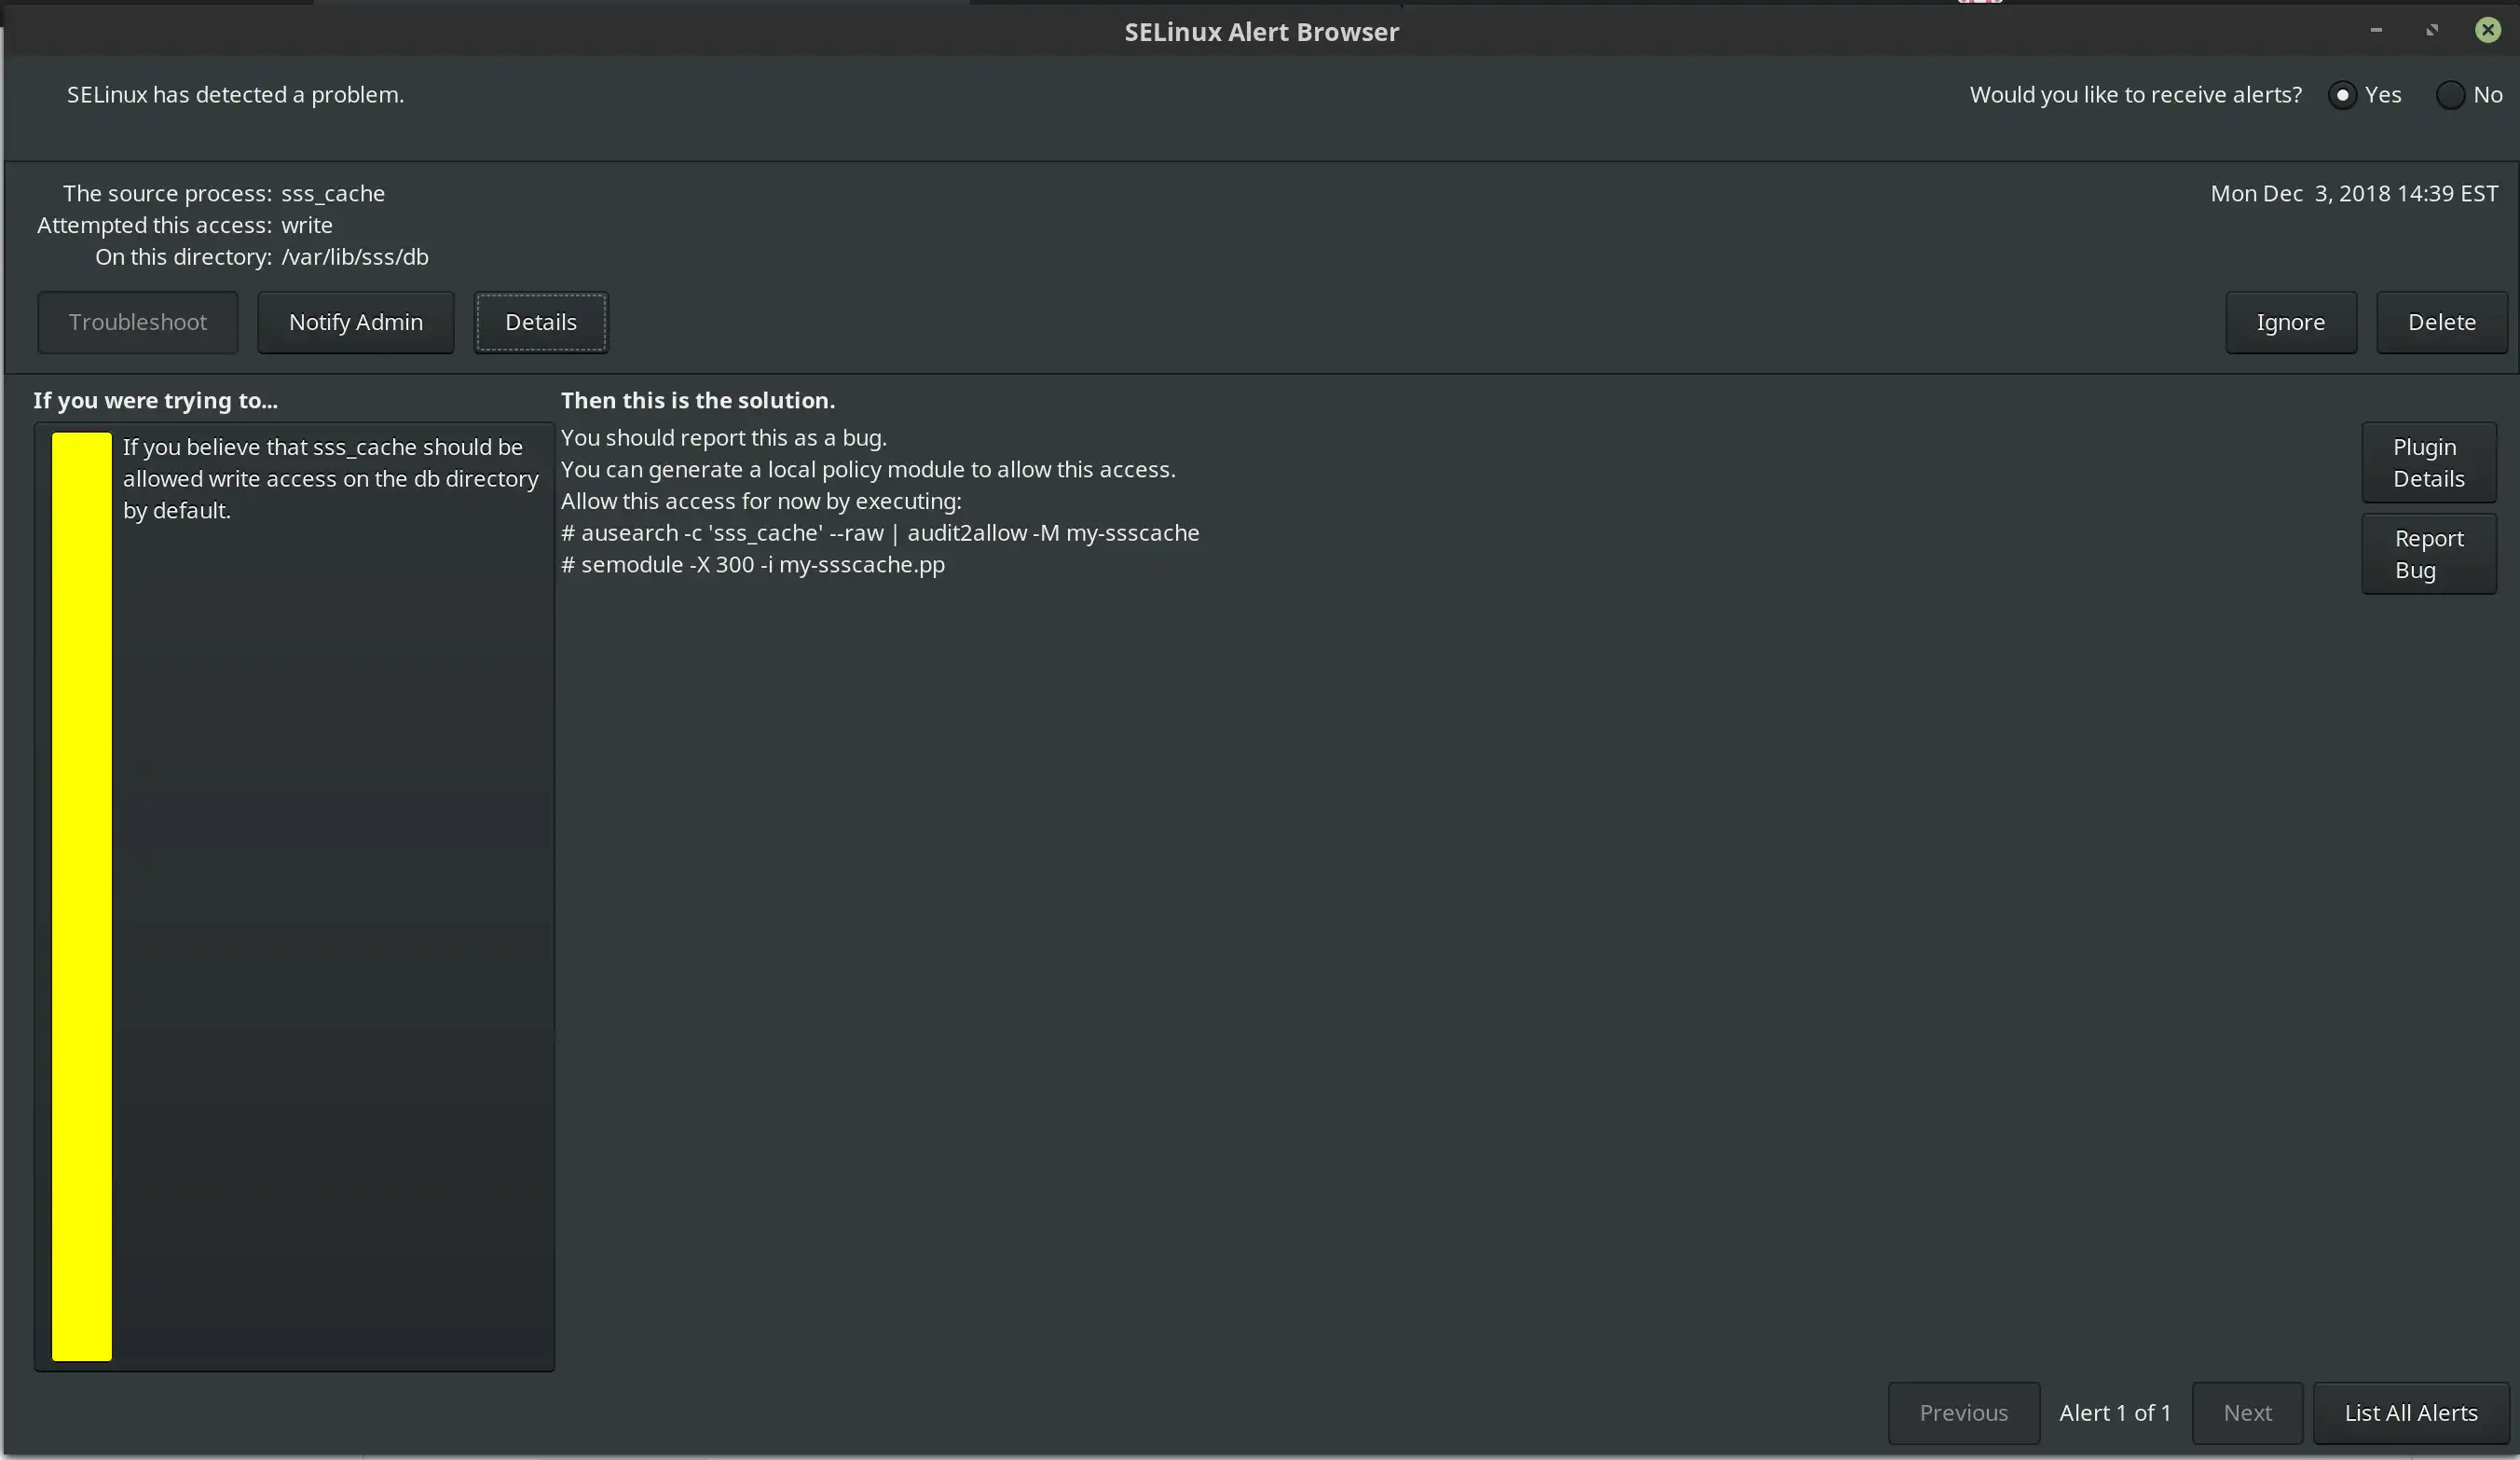Click the Alert 1 of 1 counter

[2115, 1412]
